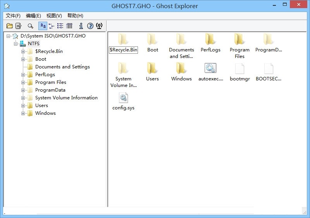Image resolution: width=310 pixels, height=218 pixels.
Task: Switch to list view
Action: tap(60, 26)
